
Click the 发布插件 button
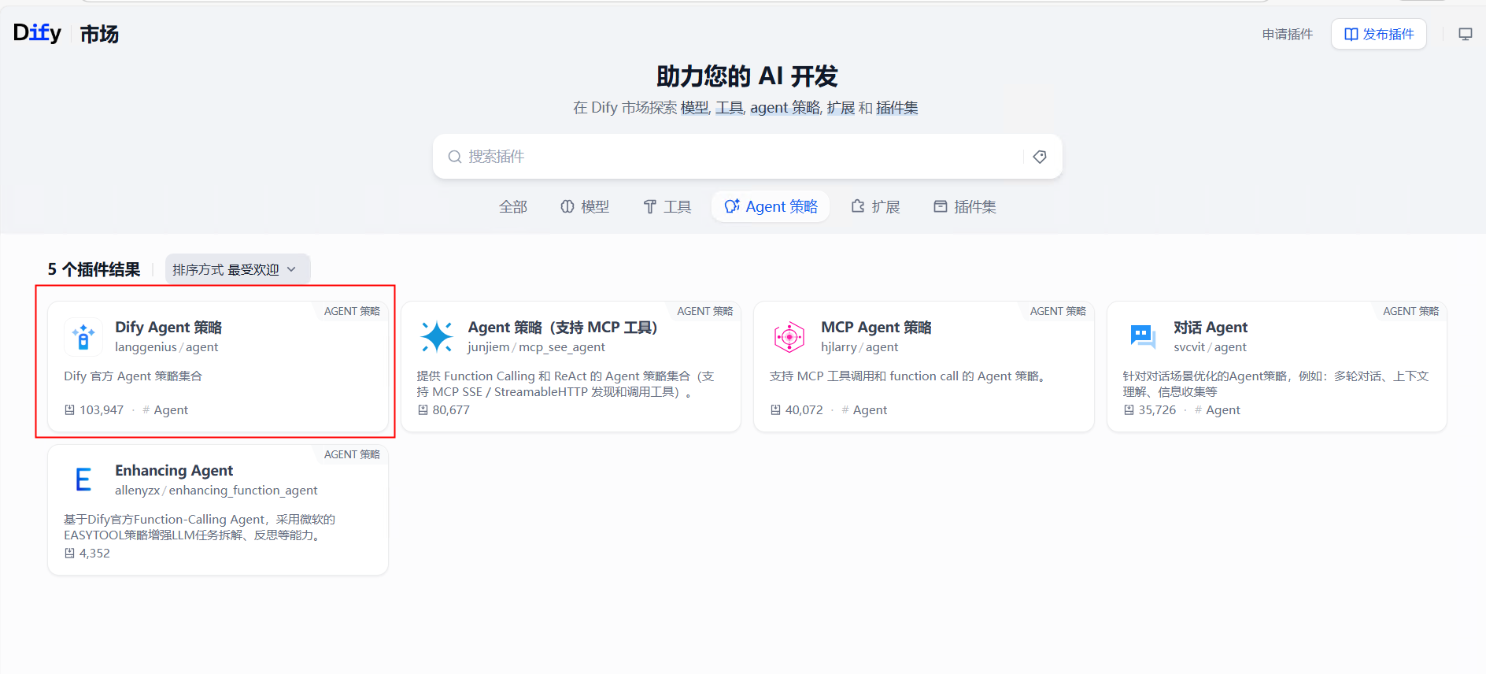point(1379,34)
